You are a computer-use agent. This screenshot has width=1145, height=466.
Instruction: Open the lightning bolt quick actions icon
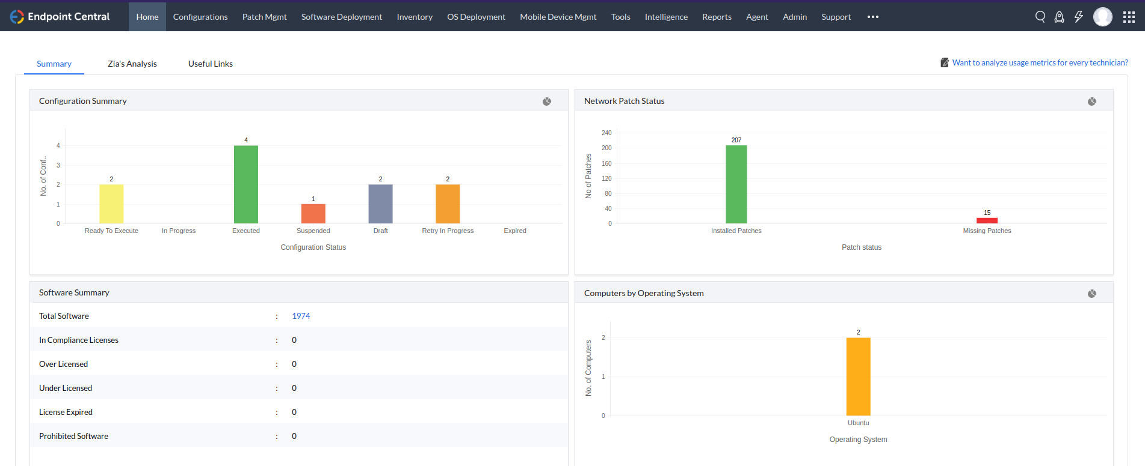click(x=1078, y=17)
